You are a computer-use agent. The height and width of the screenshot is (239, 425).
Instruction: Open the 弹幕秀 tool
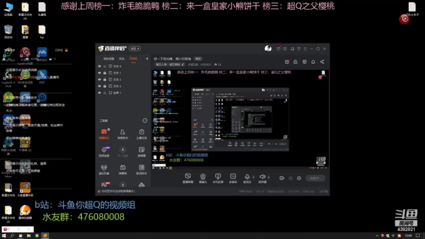(123, 169)
